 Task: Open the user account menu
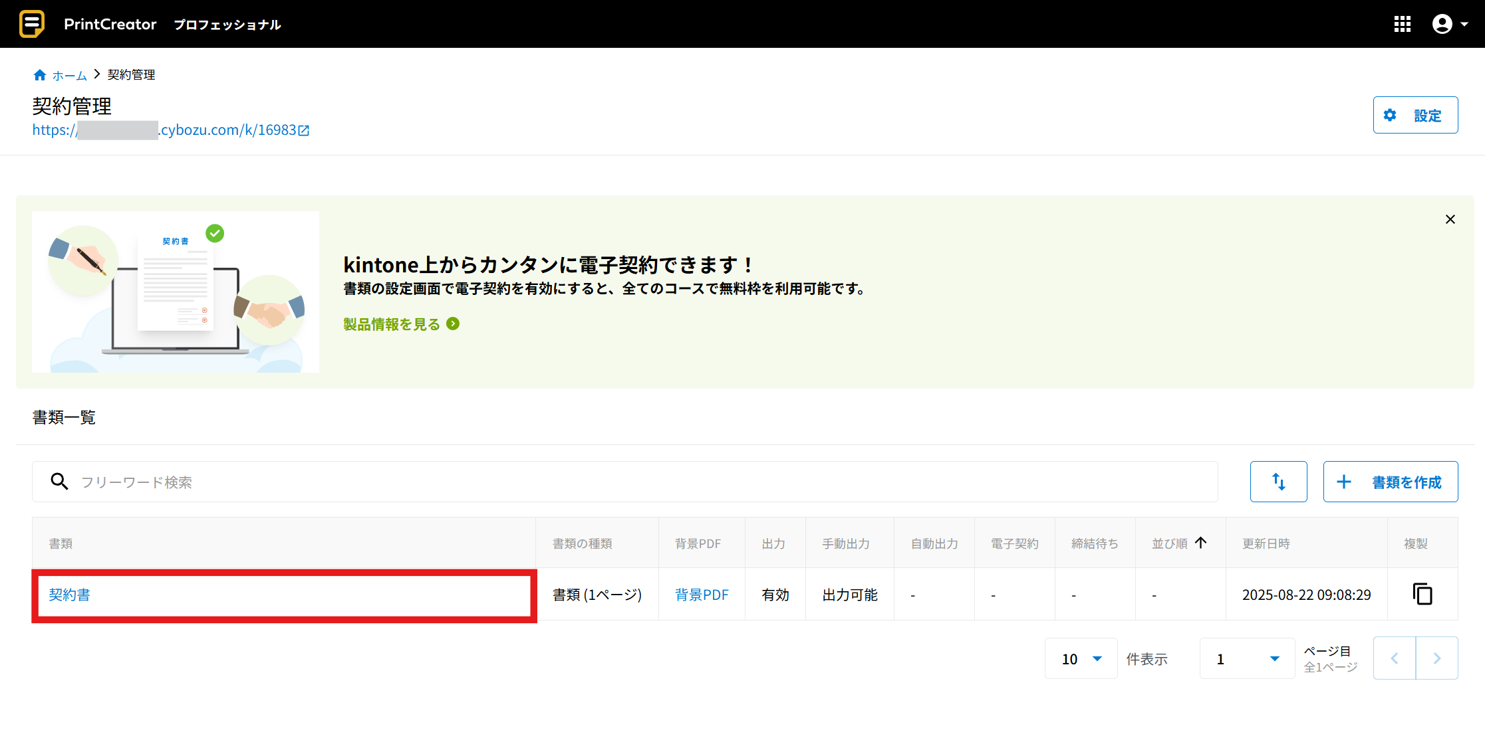point(1450,25)
